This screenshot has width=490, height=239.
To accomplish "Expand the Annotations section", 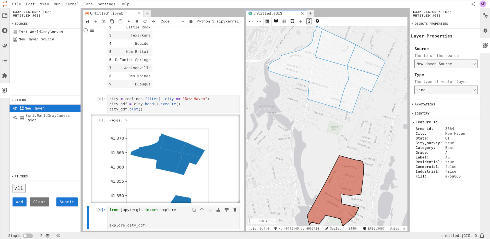I will click(x=425, y=104).
